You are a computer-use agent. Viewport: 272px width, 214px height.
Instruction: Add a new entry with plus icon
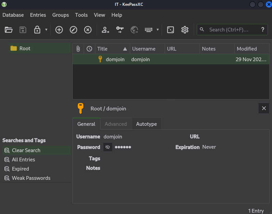pos(59,30)
